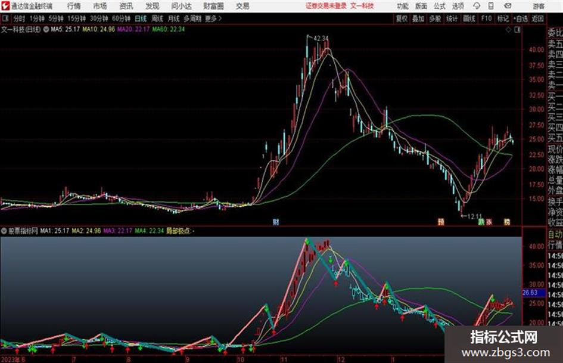Screen dimensions: 563x363
Task: Click the MA60: 22.34 value
Action: tap(169, 29)
